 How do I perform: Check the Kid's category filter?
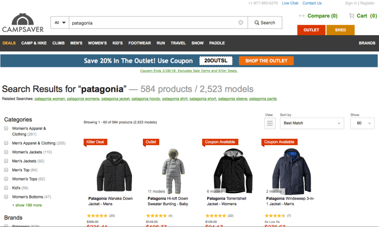coord(6,188)
